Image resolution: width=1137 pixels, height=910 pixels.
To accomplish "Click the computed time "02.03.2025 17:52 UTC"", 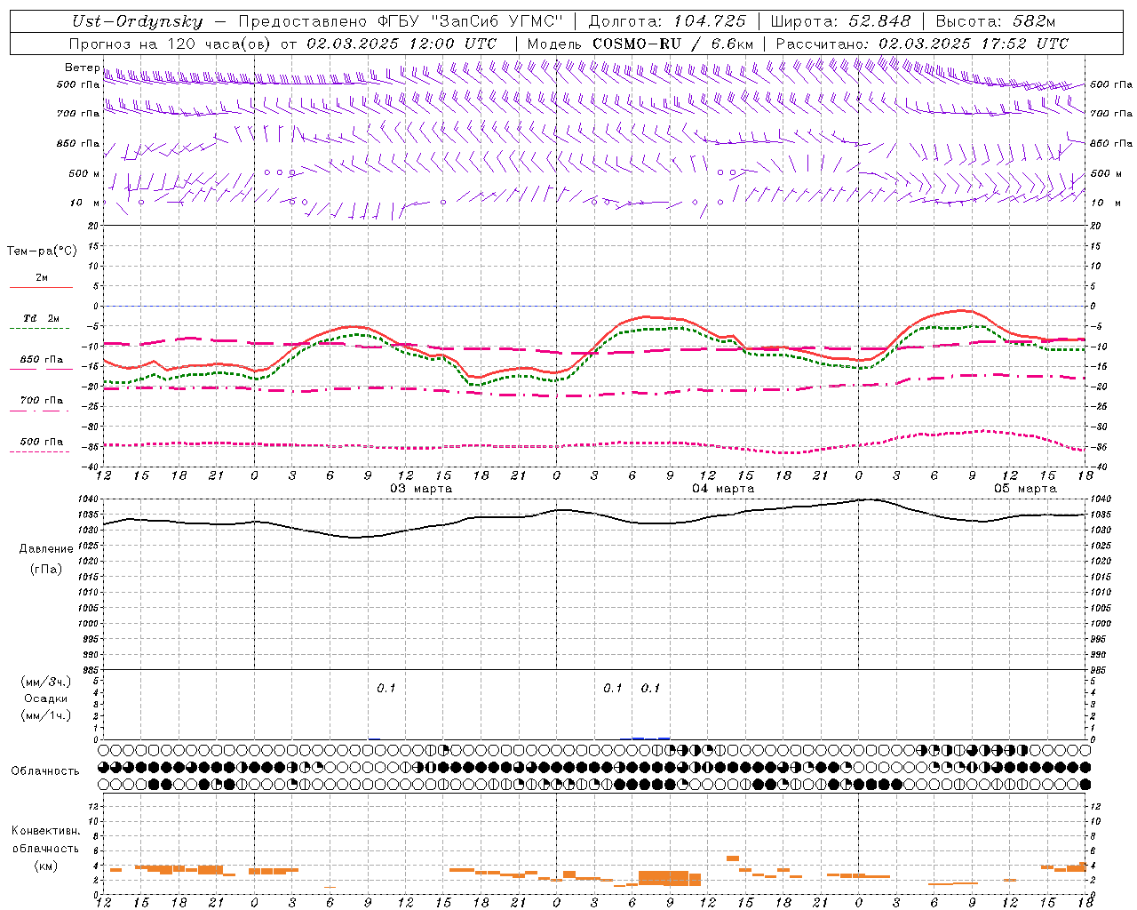I will coord(974,44).
